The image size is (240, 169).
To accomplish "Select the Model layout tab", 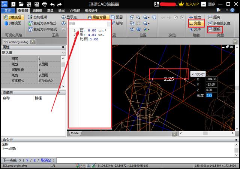I will pyautogui.click(x=75, y=133).
